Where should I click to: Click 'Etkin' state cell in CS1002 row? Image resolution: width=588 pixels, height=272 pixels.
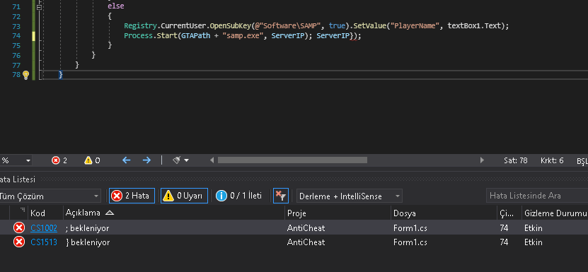(x=534, y=227)
